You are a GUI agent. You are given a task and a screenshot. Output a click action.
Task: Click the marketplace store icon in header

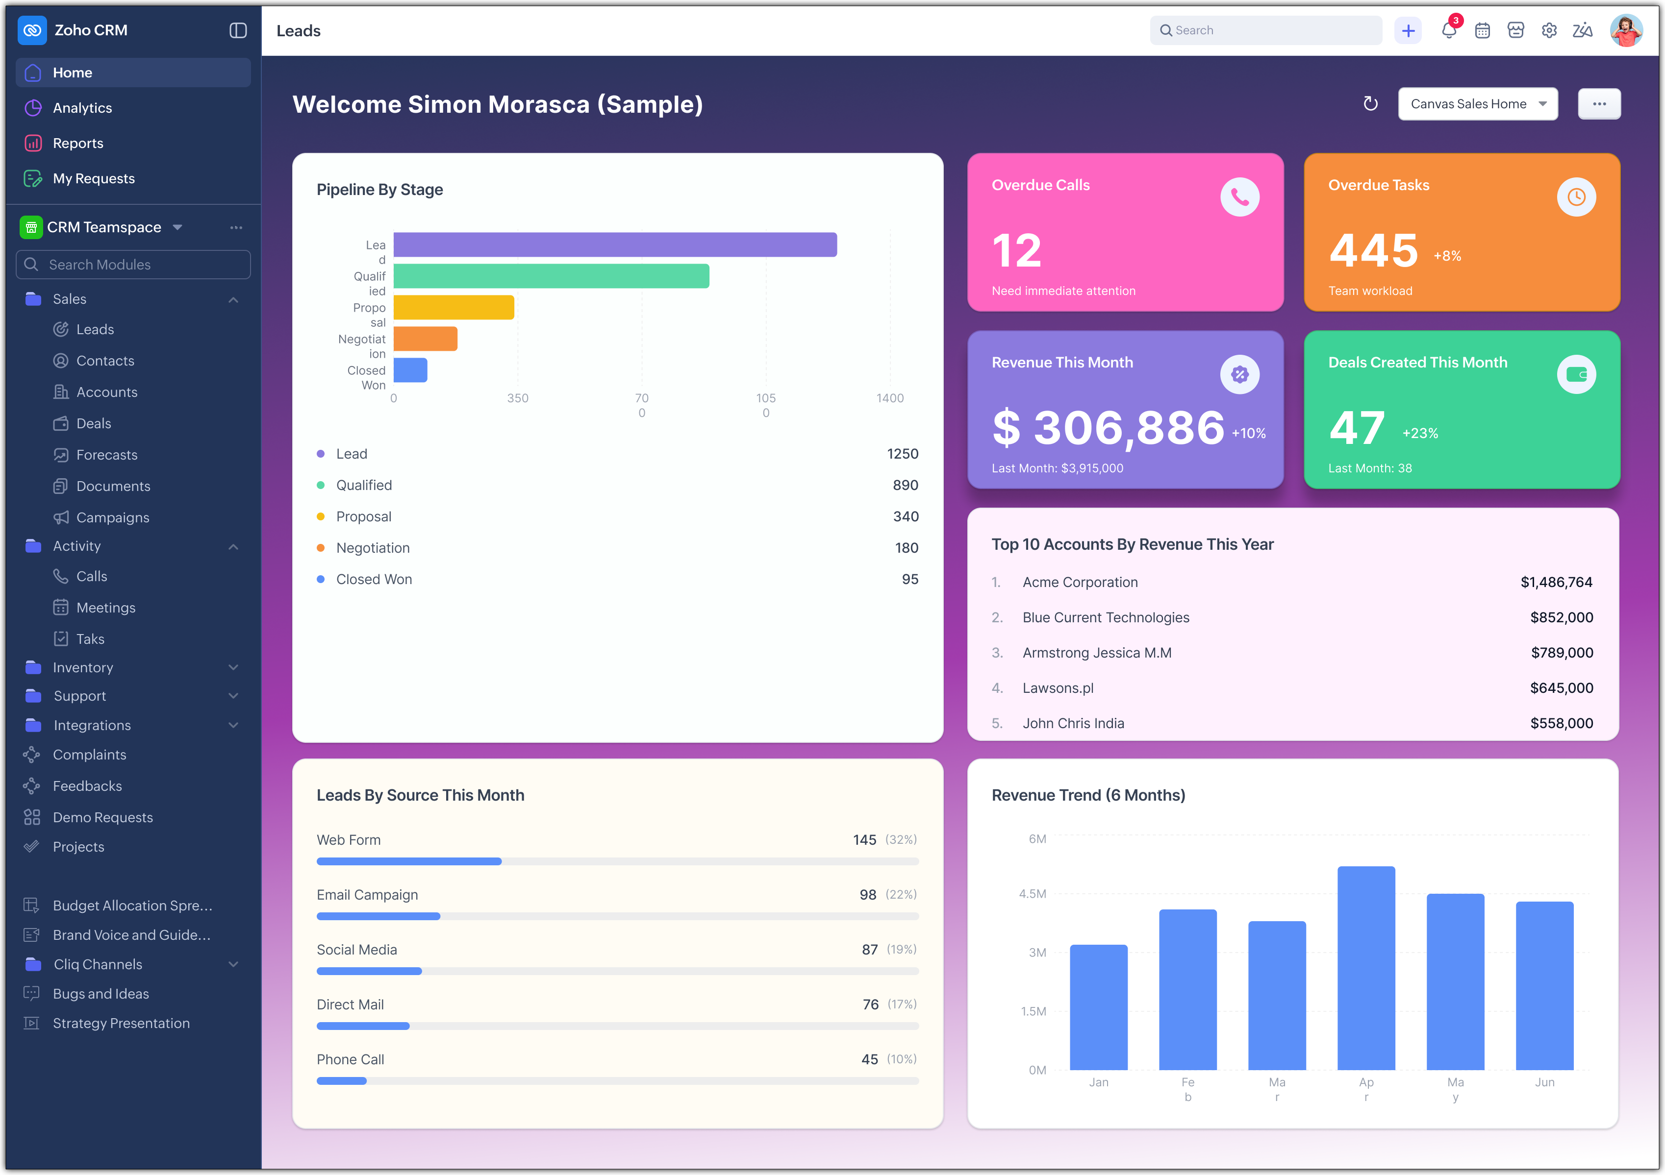[x=1515, y=30]
